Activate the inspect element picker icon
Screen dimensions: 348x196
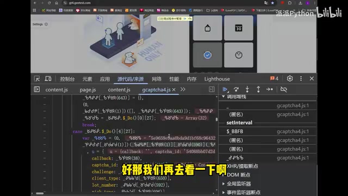click(37, 78)
